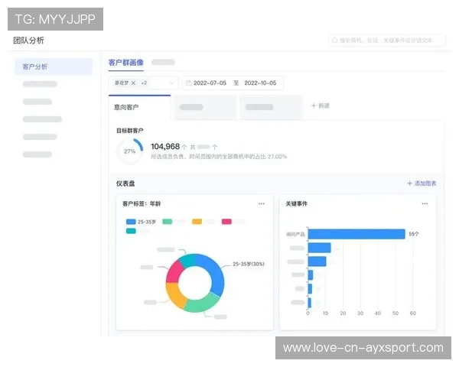Select 客户分析 in the sidebar
Screen dimensions: 459x367
click(x=54, y=67)
